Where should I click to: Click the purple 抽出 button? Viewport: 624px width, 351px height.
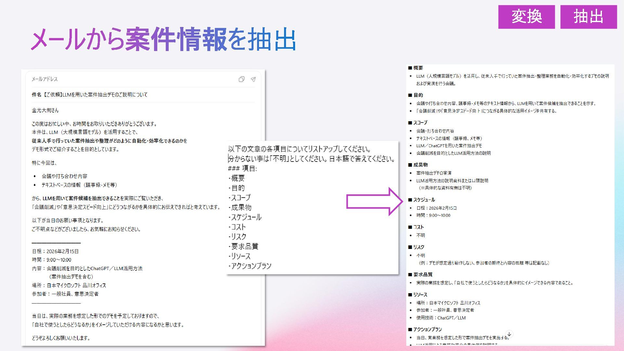(588, 17)
